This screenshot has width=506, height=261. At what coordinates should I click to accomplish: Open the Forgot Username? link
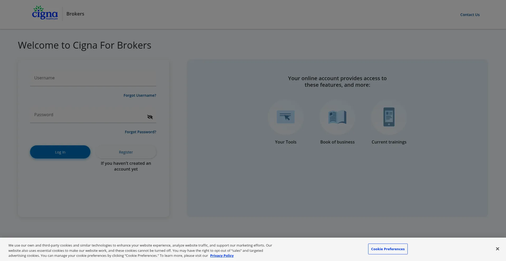pyautogui.click(x=140, y=95)
